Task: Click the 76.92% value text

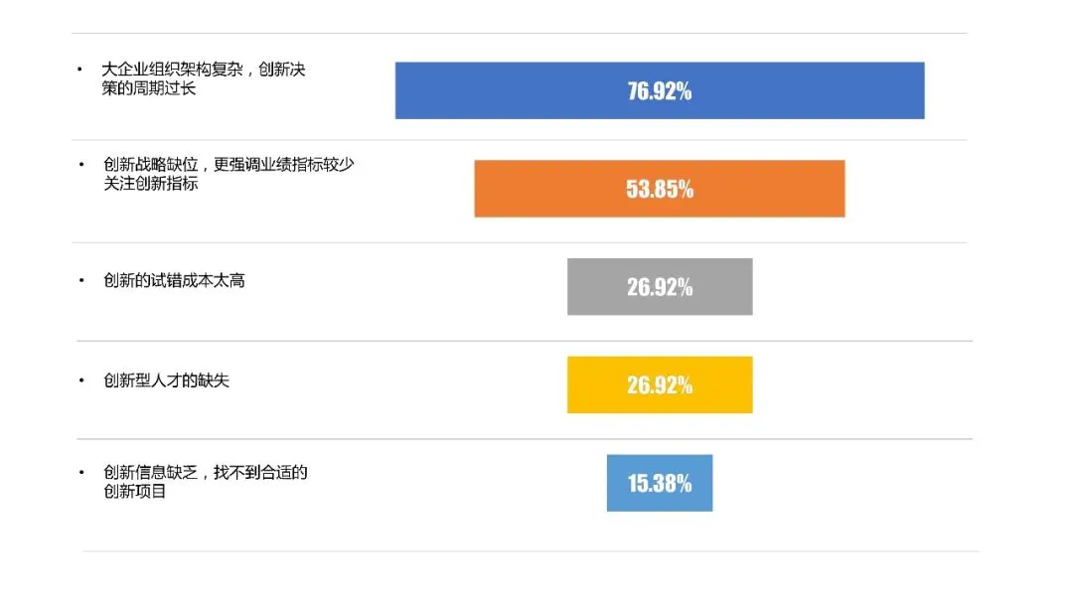Action: coord(660,91)
